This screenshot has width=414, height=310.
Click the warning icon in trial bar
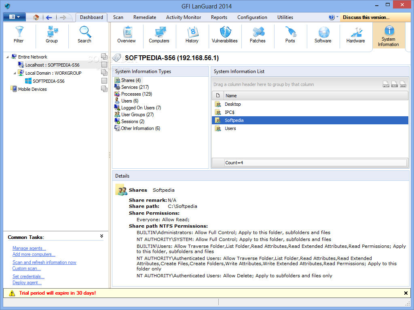pyautogui.click(x=12, y=293)
